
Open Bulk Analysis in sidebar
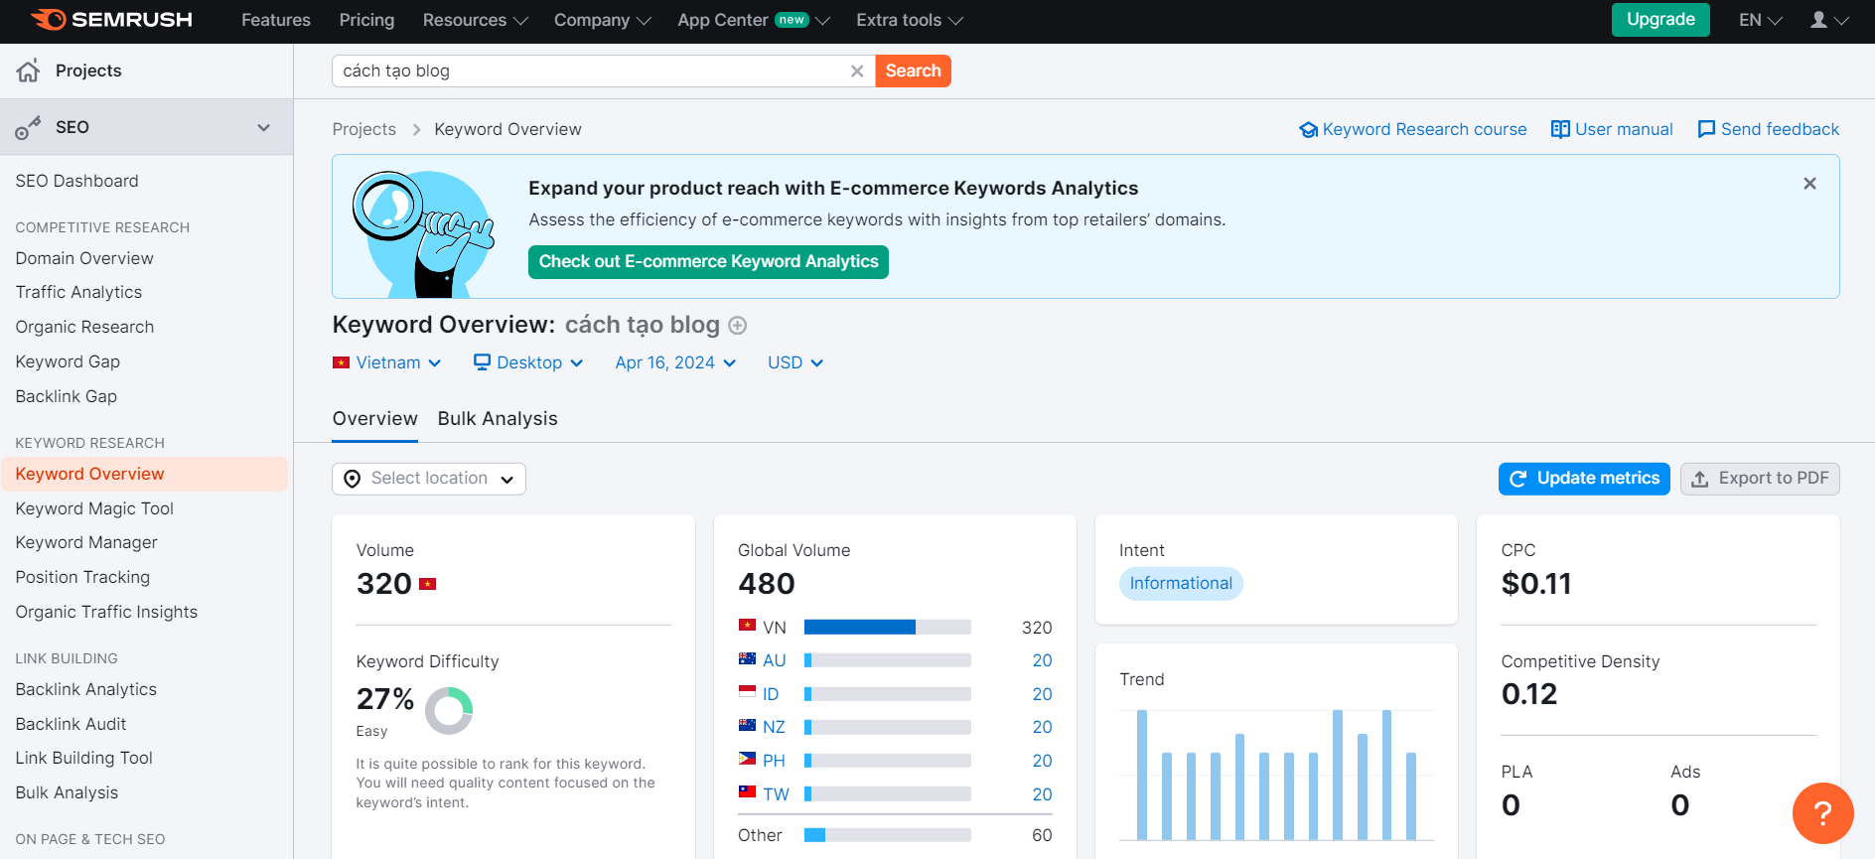click(67, 792)
